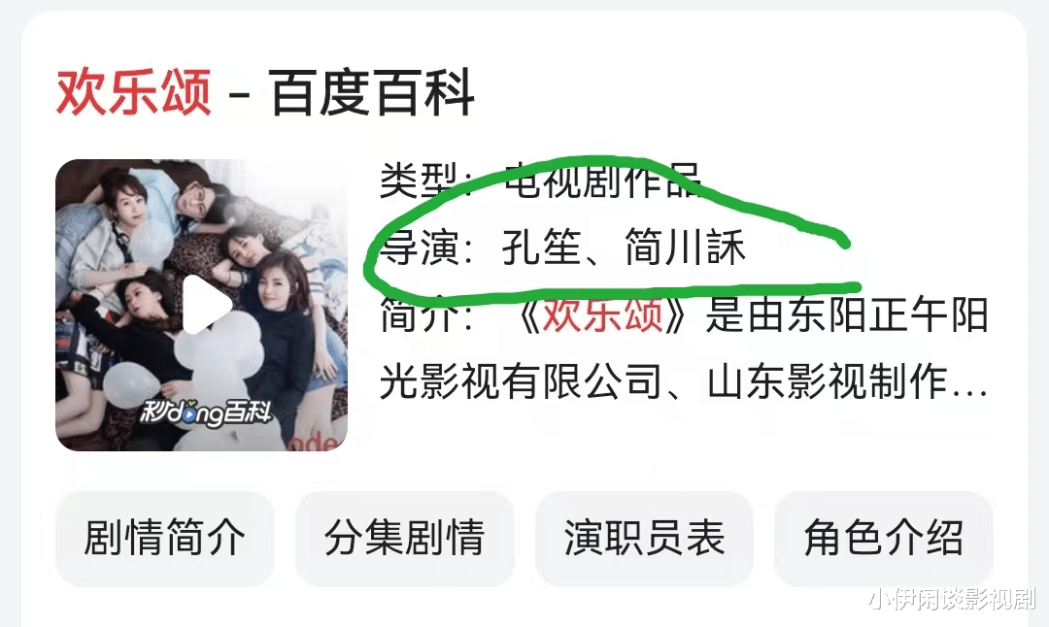
Task: Click 百度百科 in the result title
Action: [x=372, y=91]
